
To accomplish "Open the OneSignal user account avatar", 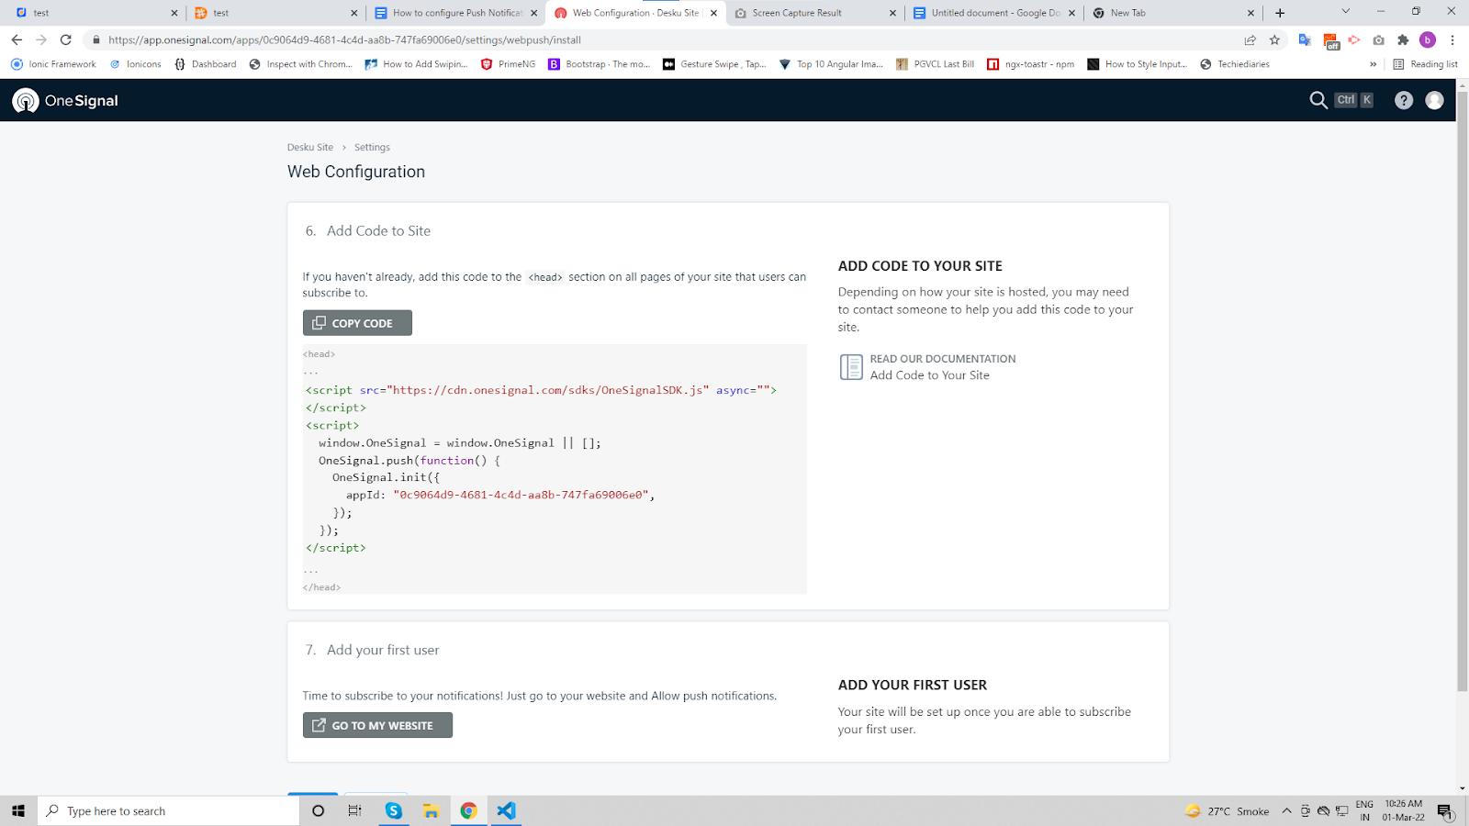I will tap(1434, 100).
